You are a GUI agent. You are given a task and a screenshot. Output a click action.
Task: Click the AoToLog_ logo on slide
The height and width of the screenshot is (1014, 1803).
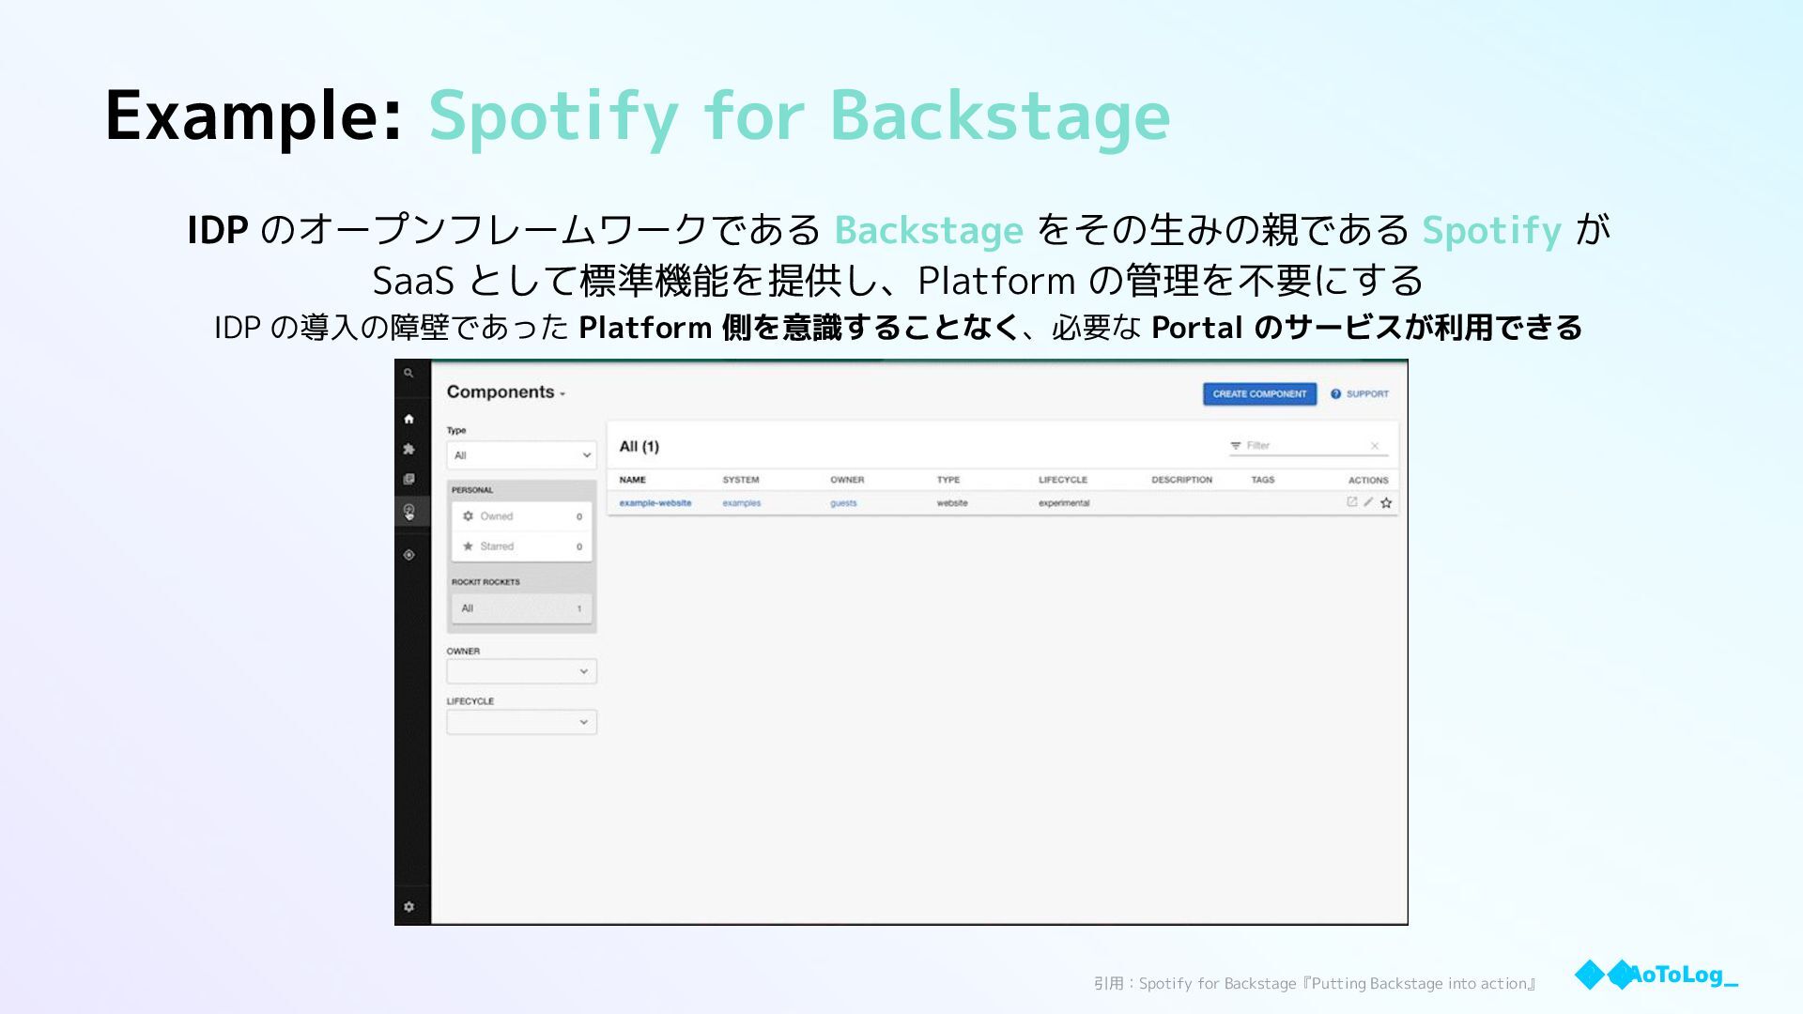[1657, 975]
